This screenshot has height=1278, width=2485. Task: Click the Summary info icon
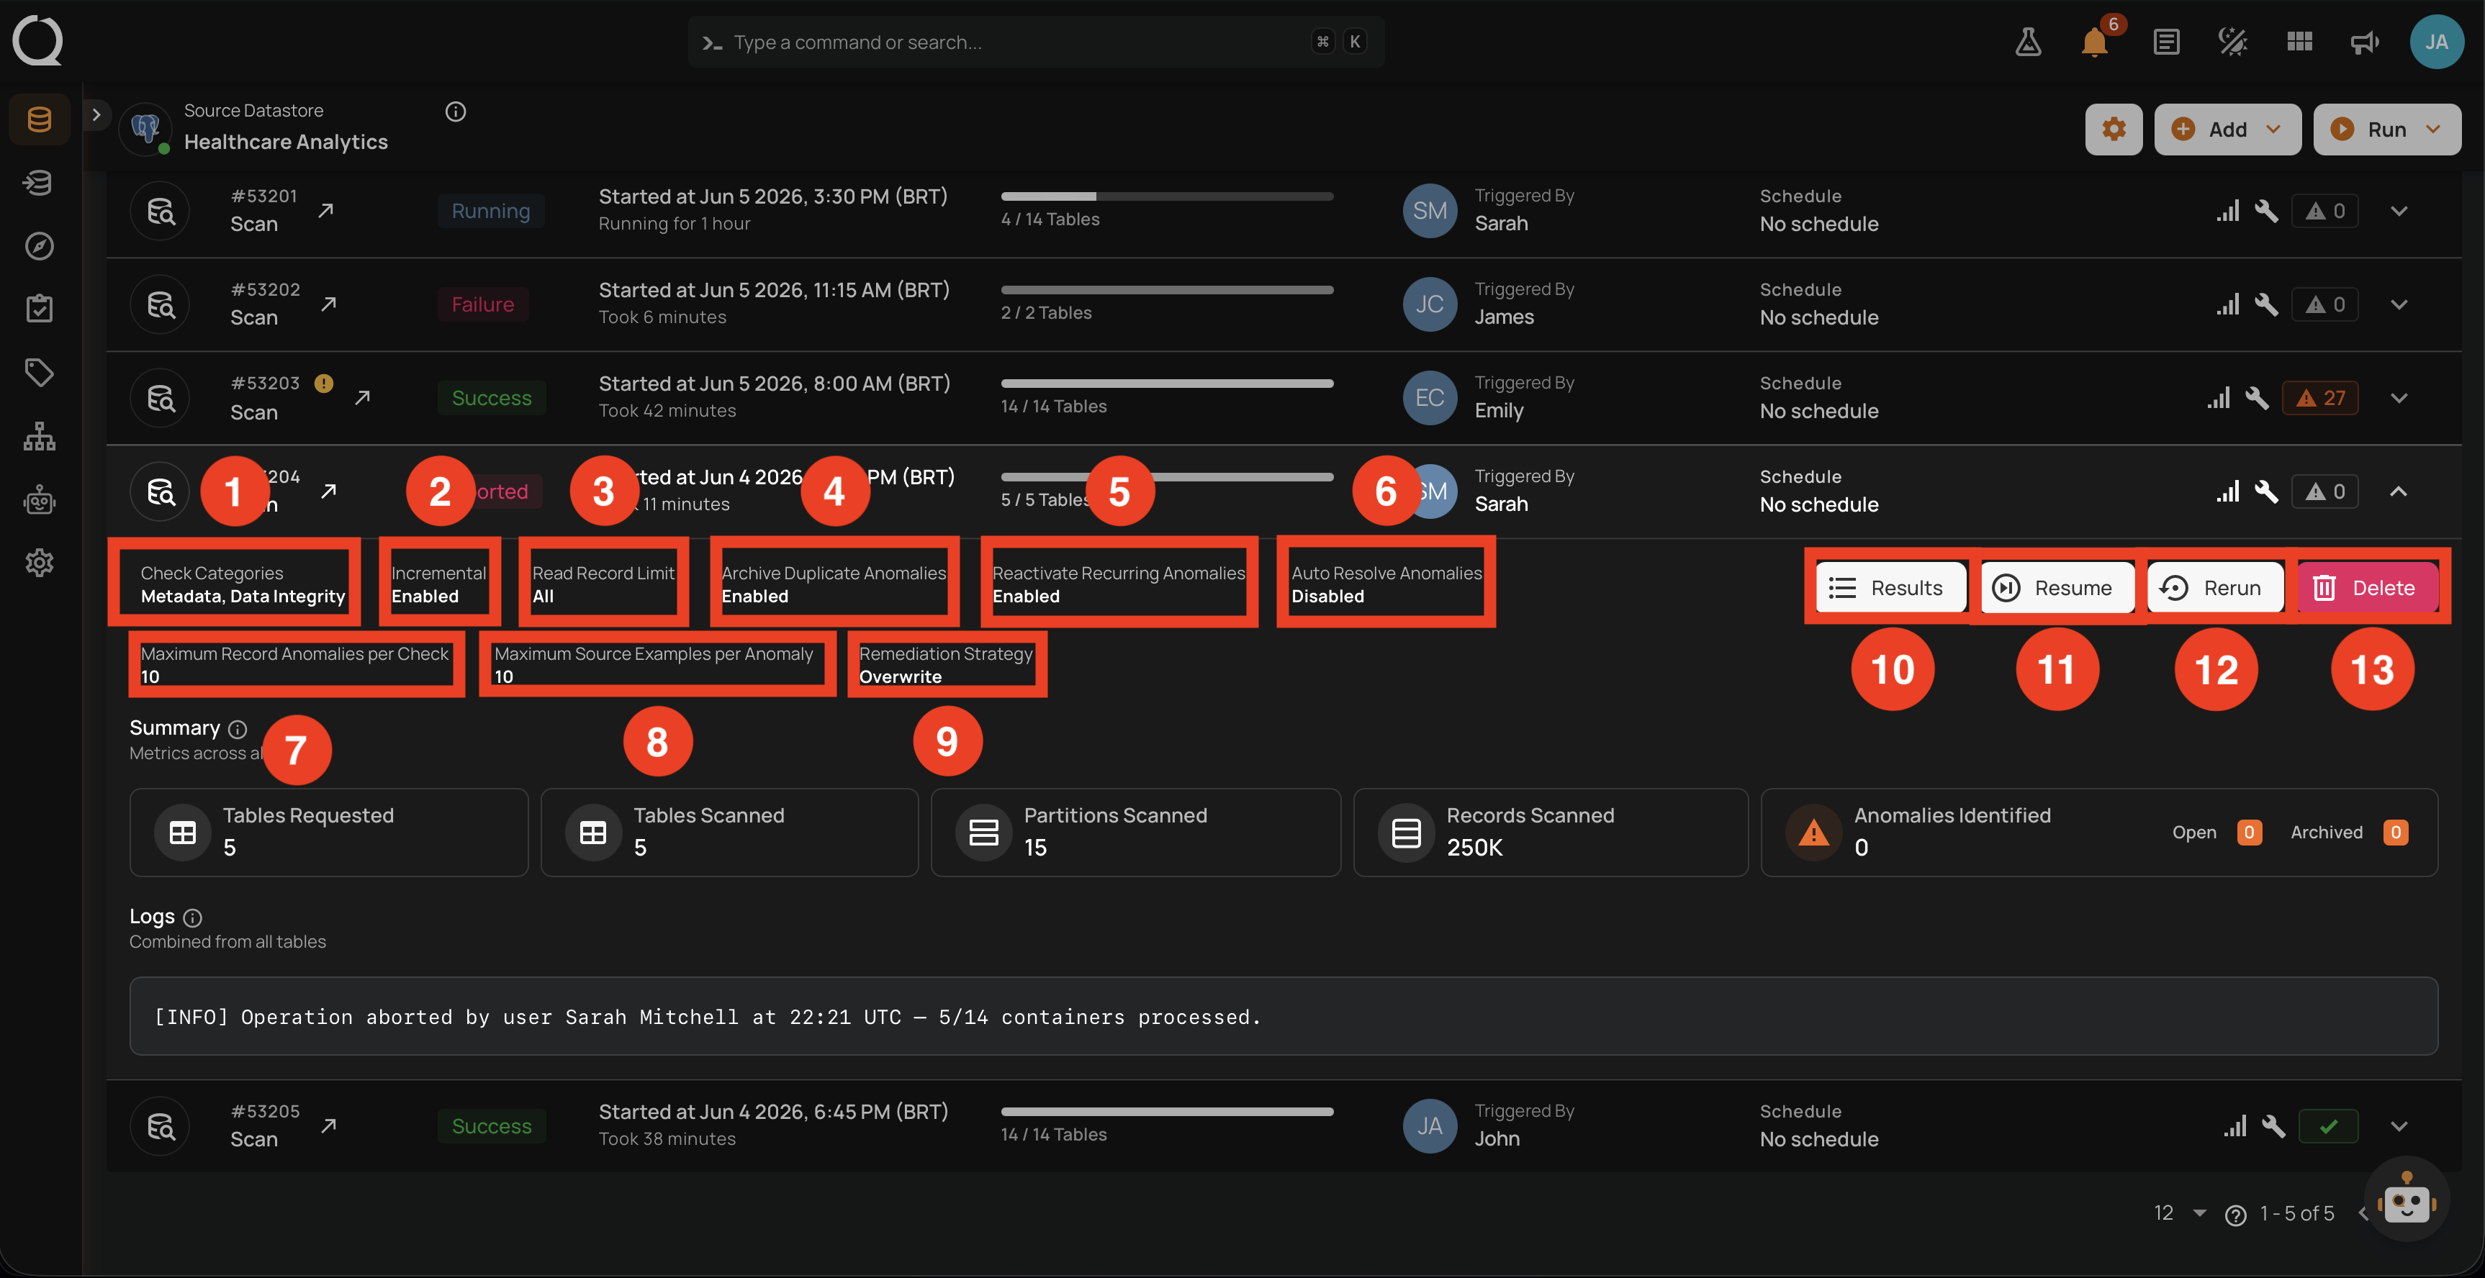point(238,729)
